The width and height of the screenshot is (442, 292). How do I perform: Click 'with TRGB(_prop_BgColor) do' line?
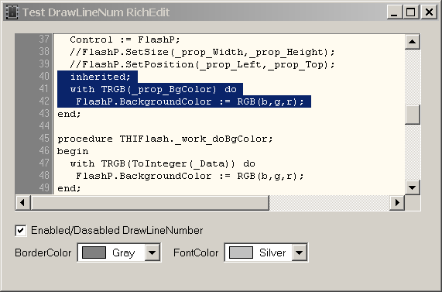pyautogui.click(x=153, y=89)
